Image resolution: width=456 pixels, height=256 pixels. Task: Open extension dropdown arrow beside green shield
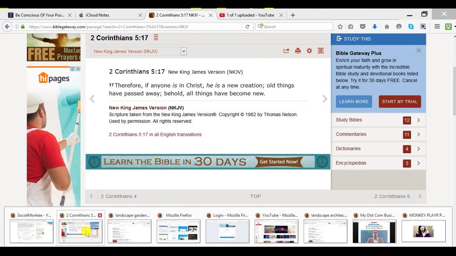click(455, 27)
